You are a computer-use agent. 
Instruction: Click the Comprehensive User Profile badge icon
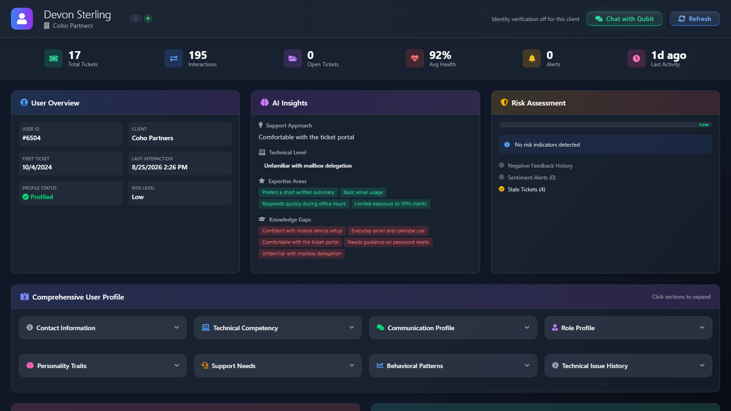(25, 297)
